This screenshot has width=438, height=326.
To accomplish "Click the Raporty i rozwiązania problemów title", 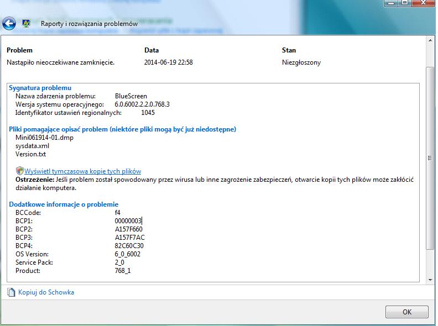I will (x=89, y=24).
